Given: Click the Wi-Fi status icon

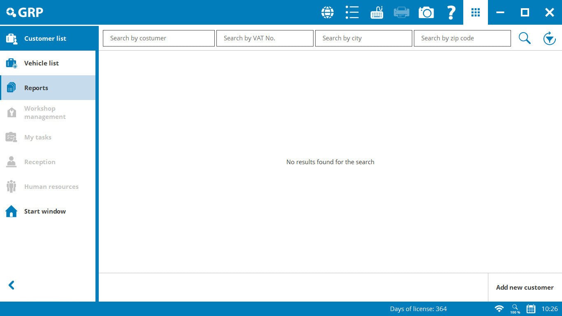Looking at the screenshot, I should click(499, 309).
